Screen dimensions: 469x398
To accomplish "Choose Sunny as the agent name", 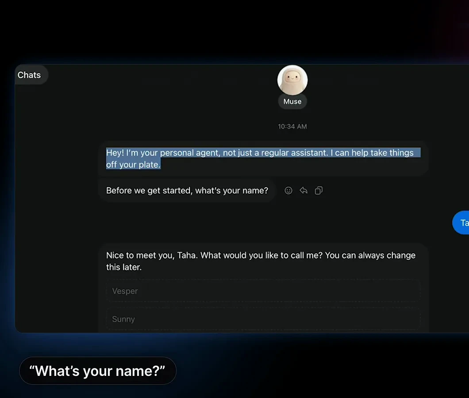I will click(x=263, y=319).
